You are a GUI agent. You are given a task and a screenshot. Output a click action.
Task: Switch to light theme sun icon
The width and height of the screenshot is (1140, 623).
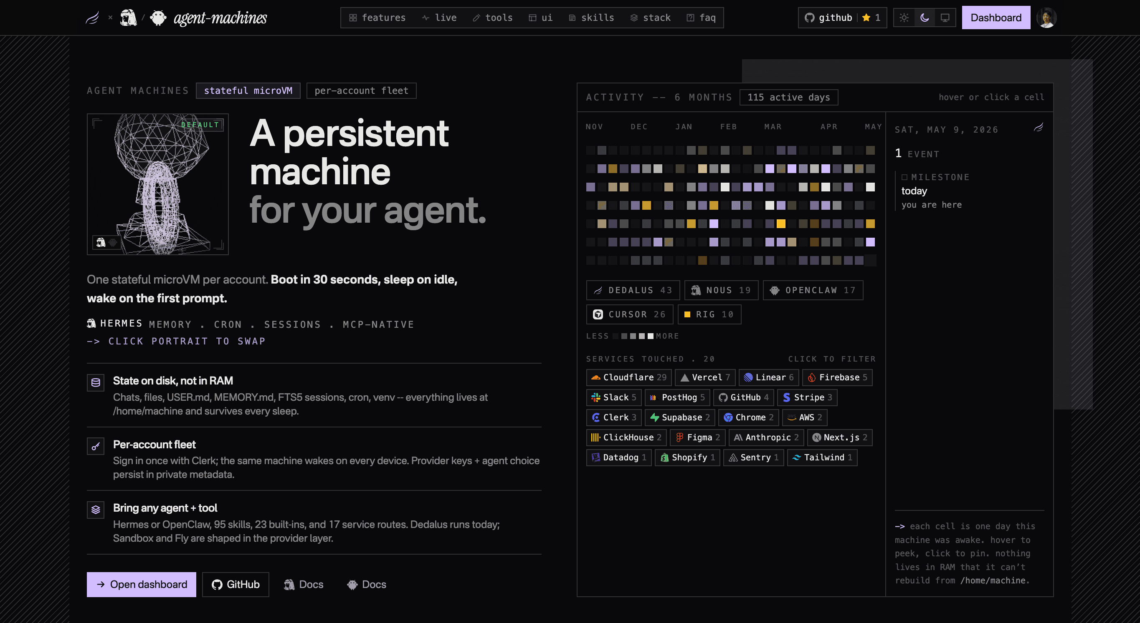904,18
